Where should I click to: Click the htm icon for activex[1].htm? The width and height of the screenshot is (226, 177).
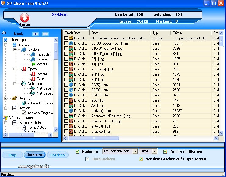click(71, 111)
